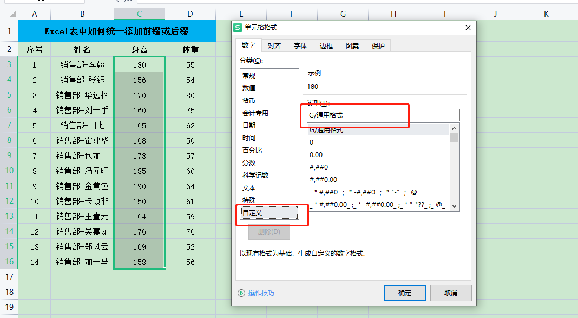This screenshot has width=578, height=318.
Task: Click the 确定 button
Action: pos(405,293)
